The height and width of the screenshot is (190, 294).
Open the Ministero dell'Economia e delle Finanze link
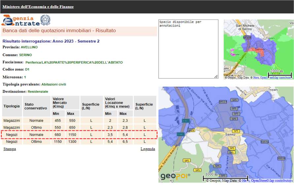pos(38,7)
